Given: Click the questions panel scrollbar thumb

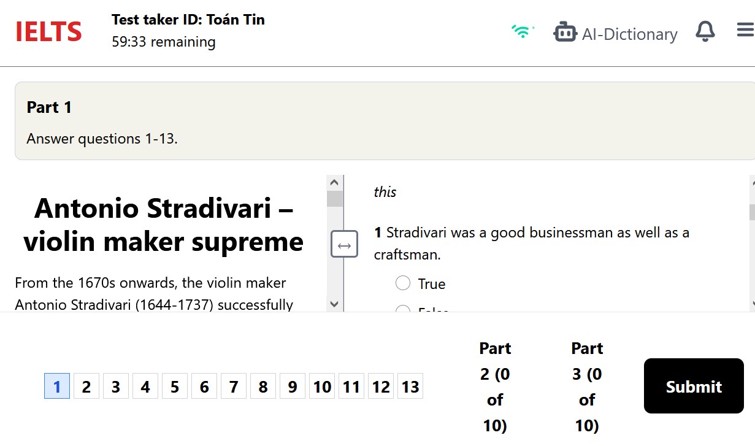Looking at the screenshot, I should (x=752, y=212).
